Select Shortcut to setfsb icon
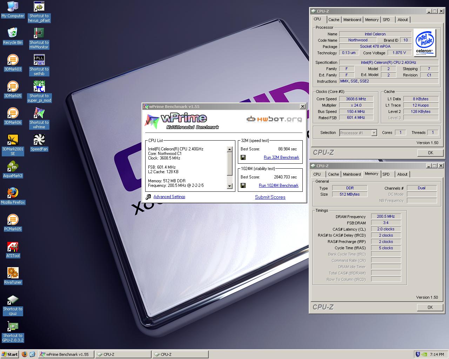449x359 pixels. (x=39, y=65)
